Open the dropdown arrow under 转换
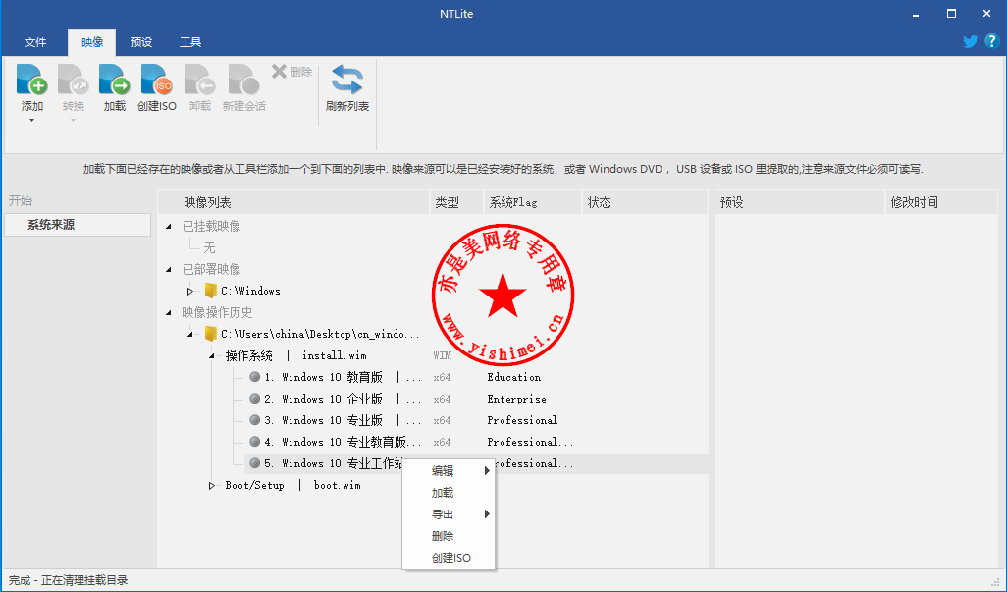Viewport: 1007px width, 592px height. [x=74, y=120]
